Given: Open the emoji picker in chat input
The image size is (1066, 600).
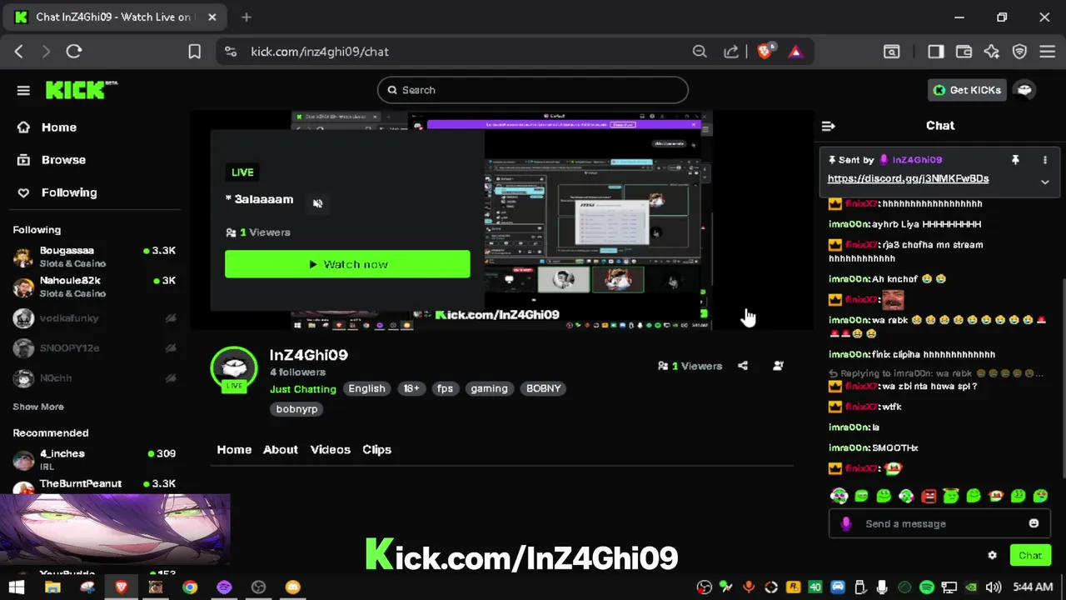Looking at the screenshot, I should pos(1034,523).
